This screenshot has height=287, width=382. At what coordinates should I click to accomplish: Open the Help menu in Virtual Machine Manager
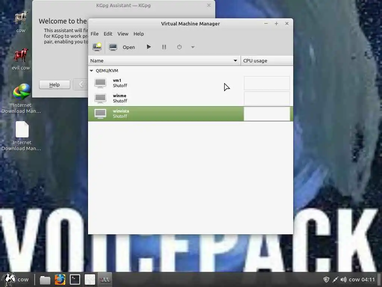coord(139,34)
